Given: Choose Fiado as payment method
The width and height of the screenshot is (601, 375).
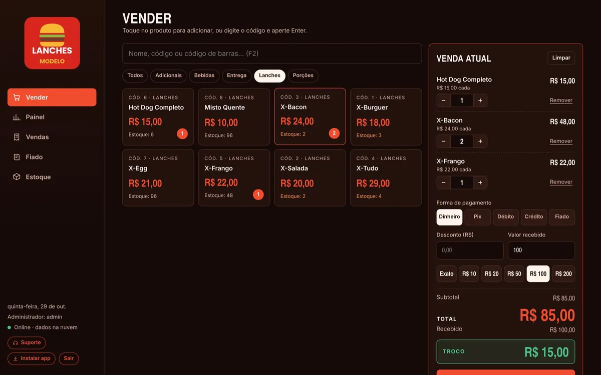Looking at the screenshot, I should click(x=562, y=217).
